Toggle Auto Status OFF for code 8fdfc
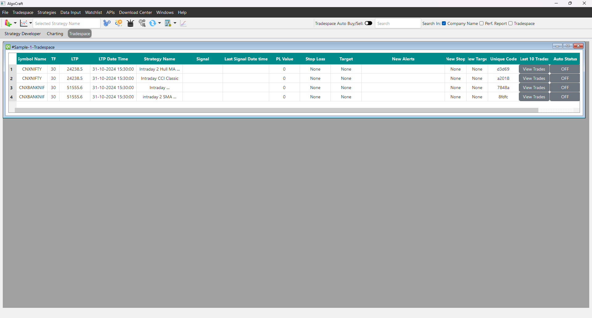The width and height of the screenshot is (592, 318). 565,97
